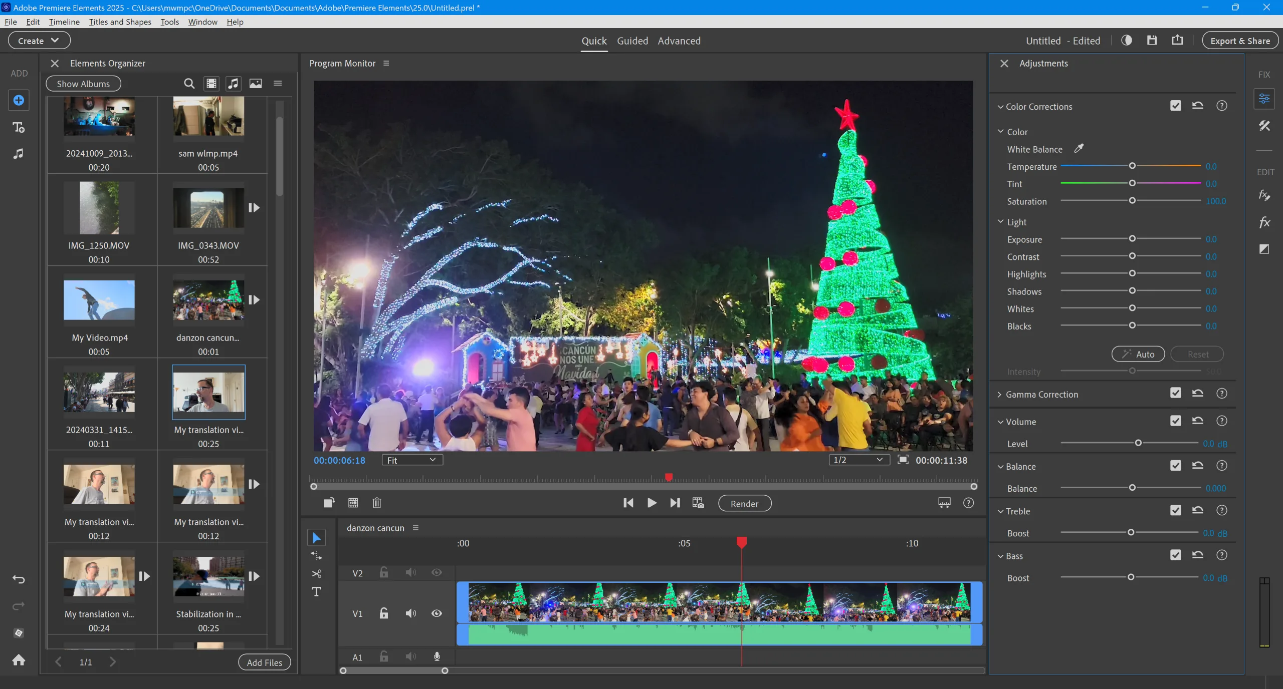The width and height of the screenshot is (1283, 689).
Task: Click the Saturation slider handle
Action: coord(1132,201)
